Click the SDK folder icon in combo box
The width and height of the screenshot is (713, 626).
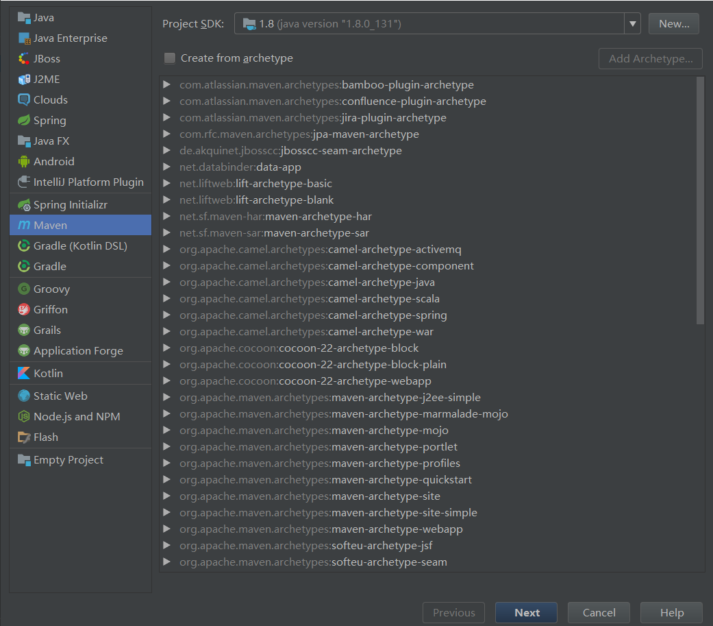[249, 24]
